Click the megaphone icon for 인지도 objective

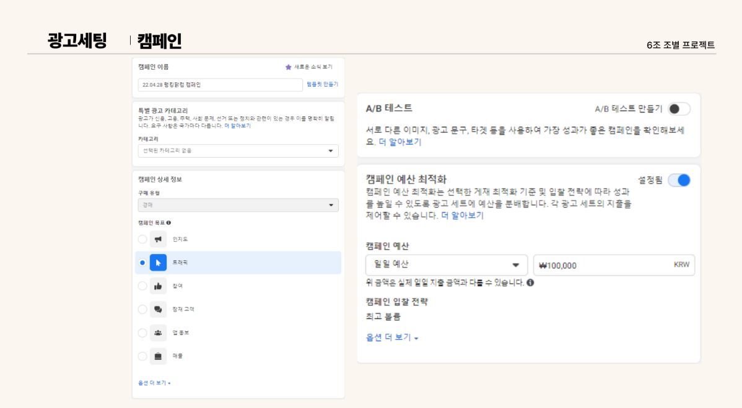click(158, 239)
